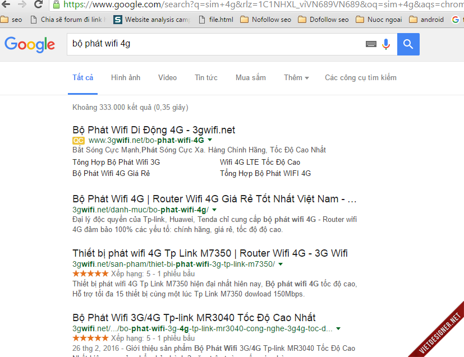Switch to the Video tab
The image size is (464, 357).
pyautogui.click(x=168, y=77)
